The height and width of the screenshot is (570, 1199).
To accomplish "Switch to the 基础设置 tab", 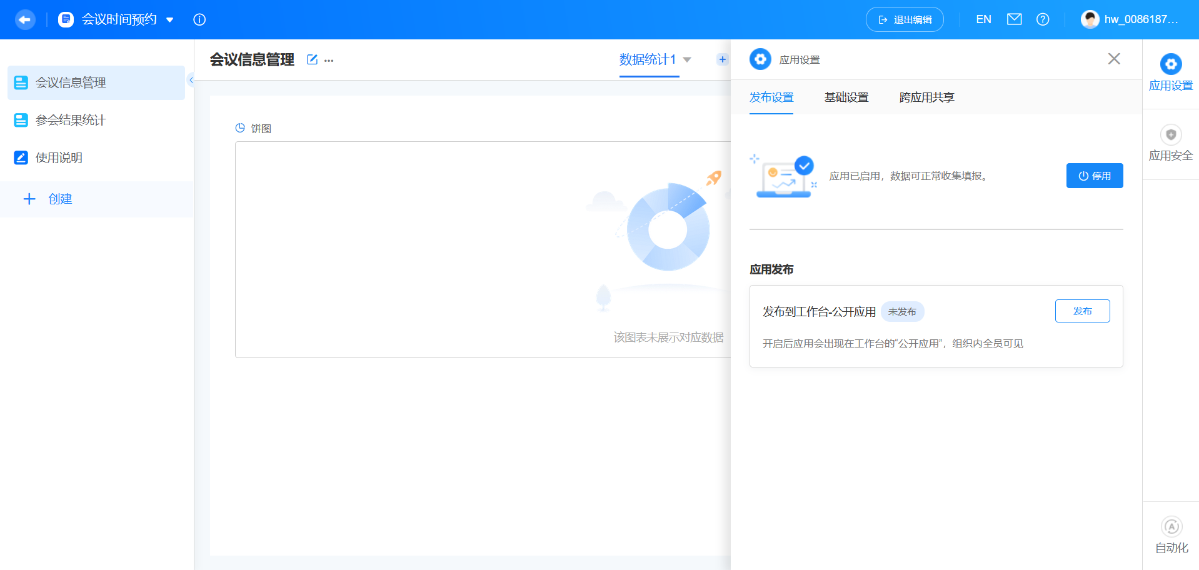I will (x=846, y=97).
